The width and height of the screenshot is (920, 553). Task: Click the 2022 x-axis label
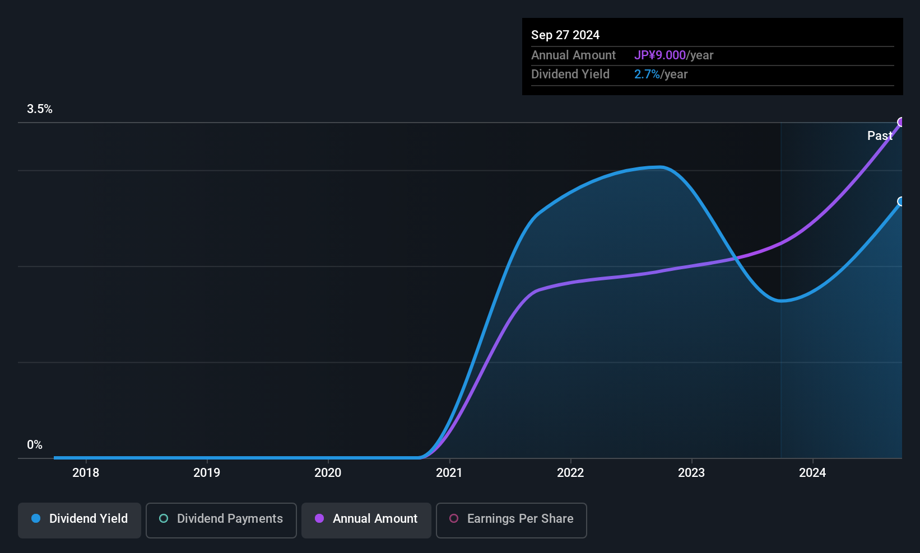570,473
